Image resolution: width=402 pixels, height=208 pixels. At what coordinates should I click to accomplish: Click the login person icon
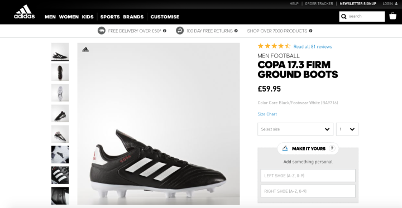(x=398, y=3)
